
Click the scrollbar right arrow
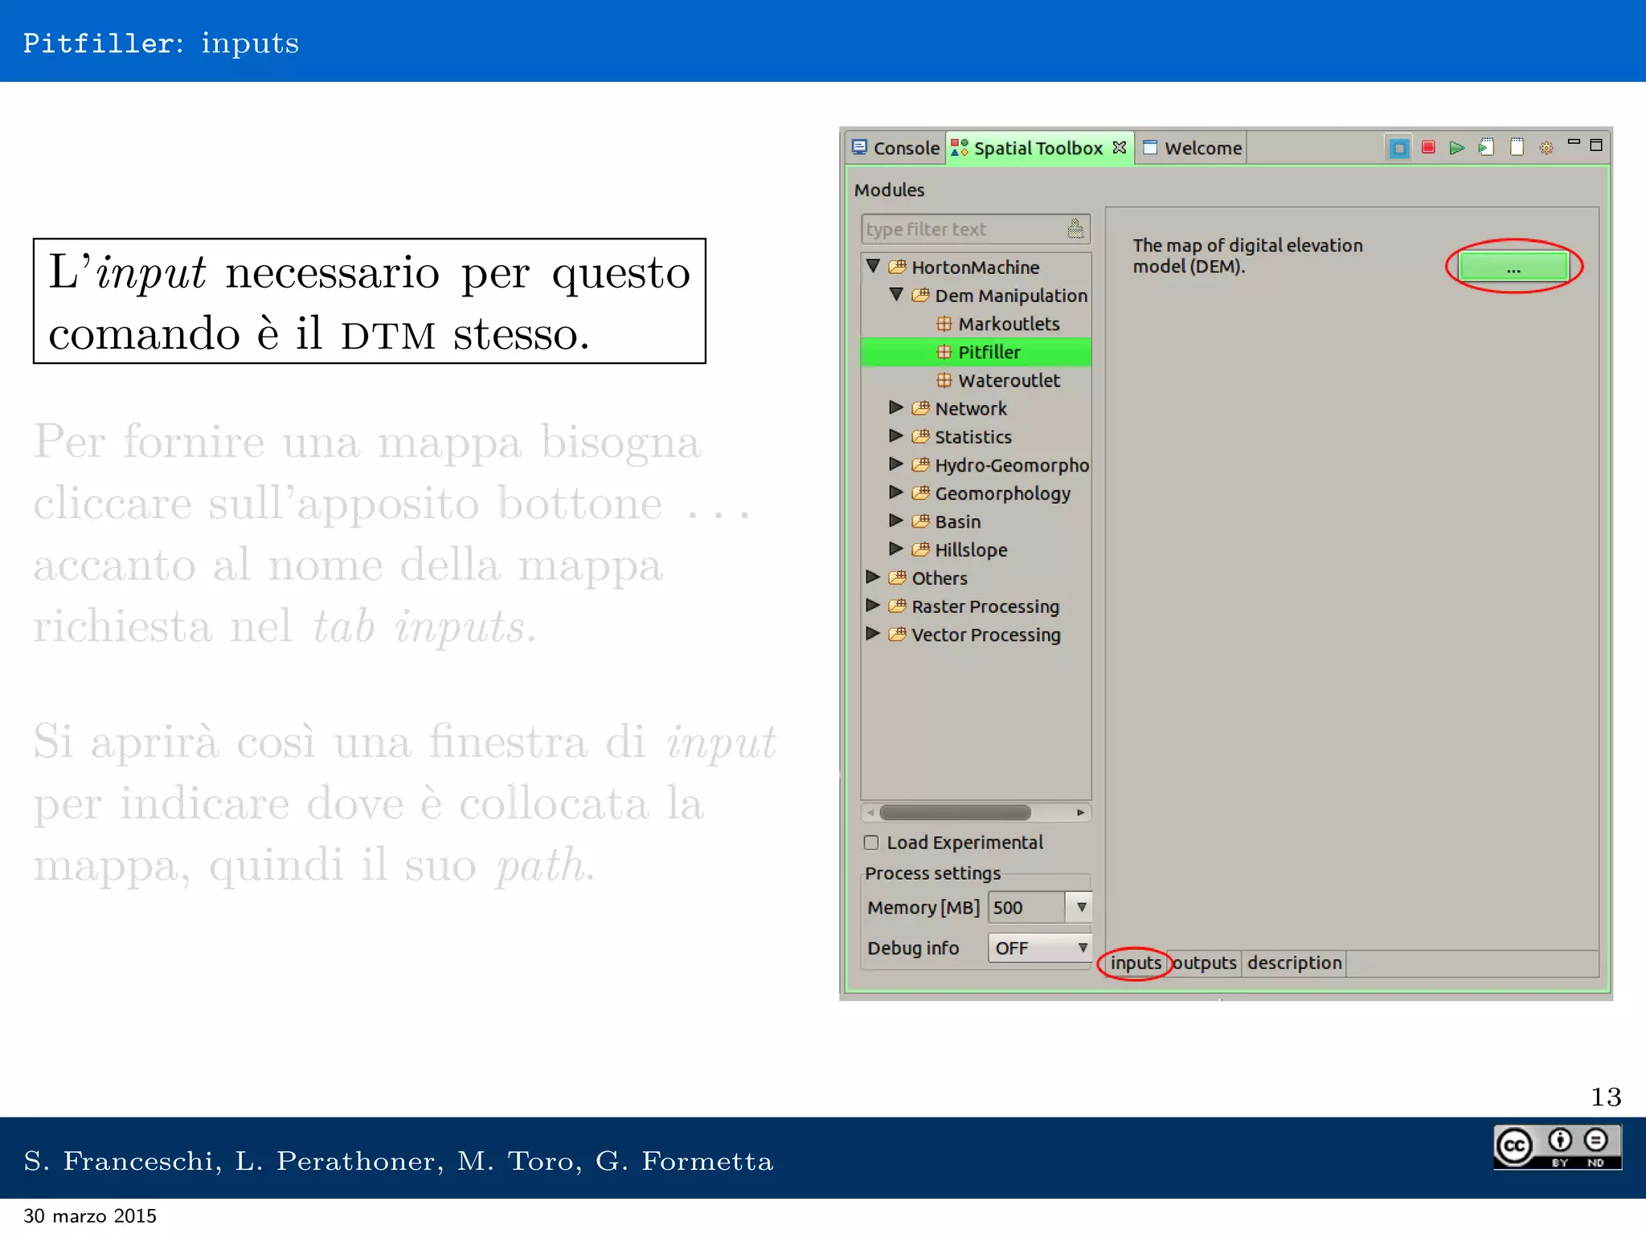click(x=1081, y=812)
